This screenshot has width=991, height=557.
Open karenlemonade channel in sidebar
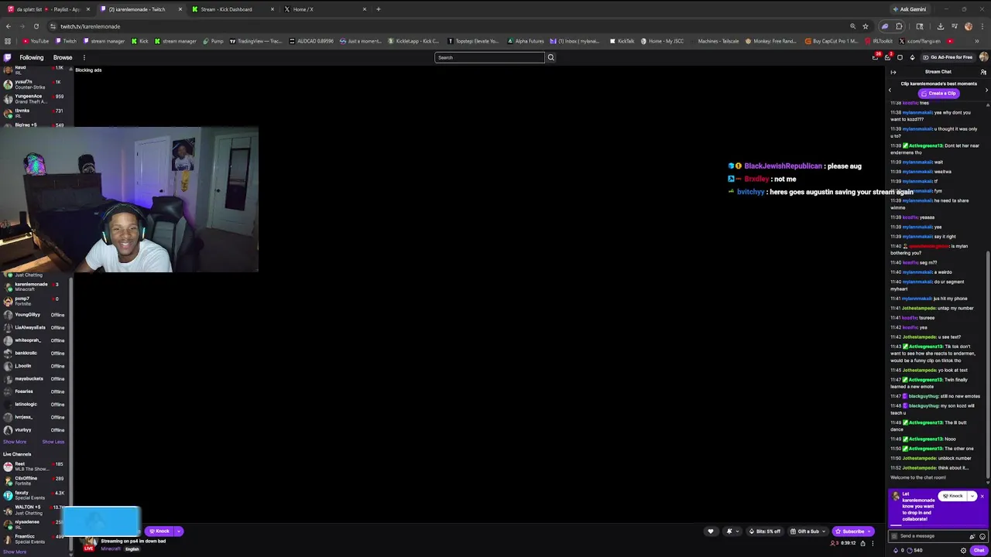click(x=35, y=286)
